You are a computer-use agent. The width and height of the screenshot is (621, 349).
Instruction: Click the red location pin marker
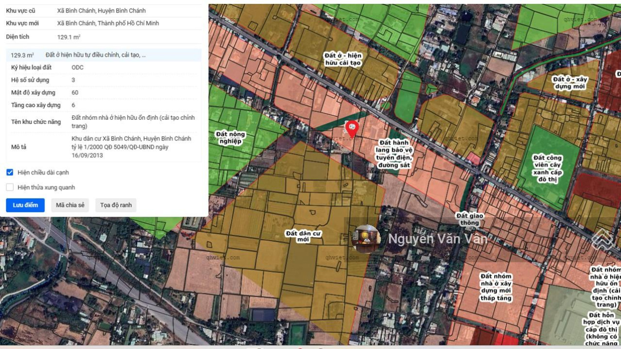click(352, 129)
